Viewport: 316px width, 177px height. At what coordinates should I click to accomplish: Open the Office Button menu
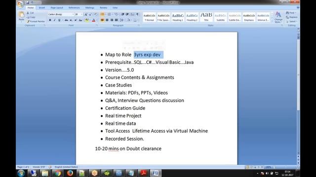[x=20, y=4]
